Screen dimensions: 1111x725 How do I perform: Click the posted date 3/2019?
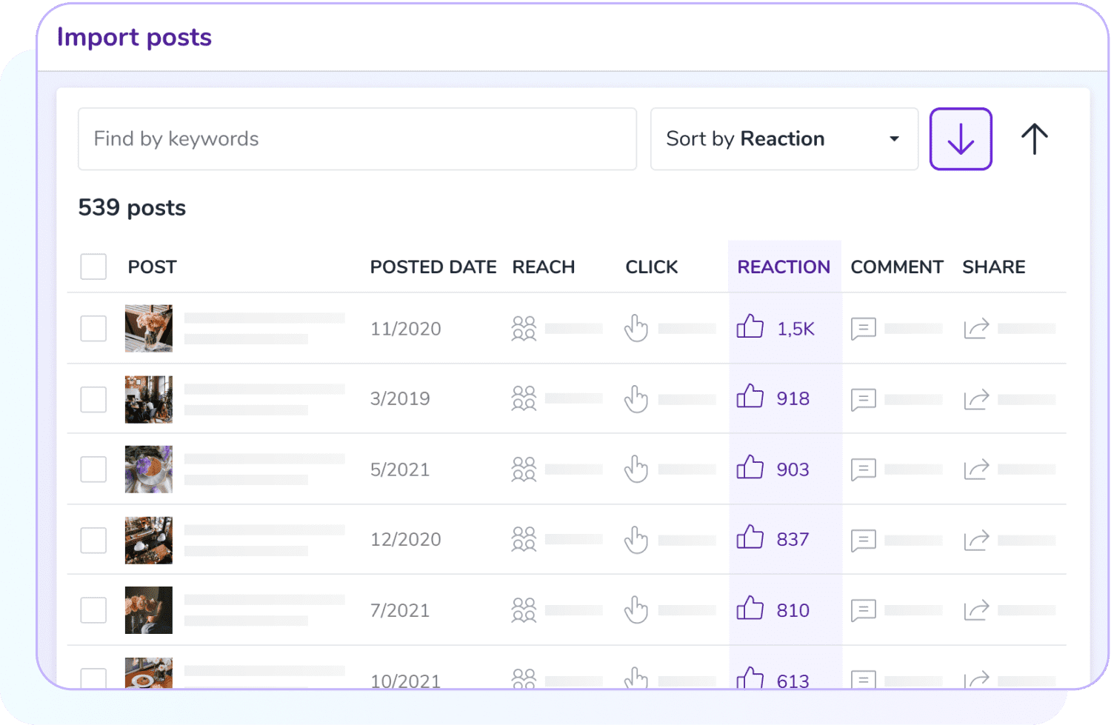pyautogui.click(x=400, y=398)
